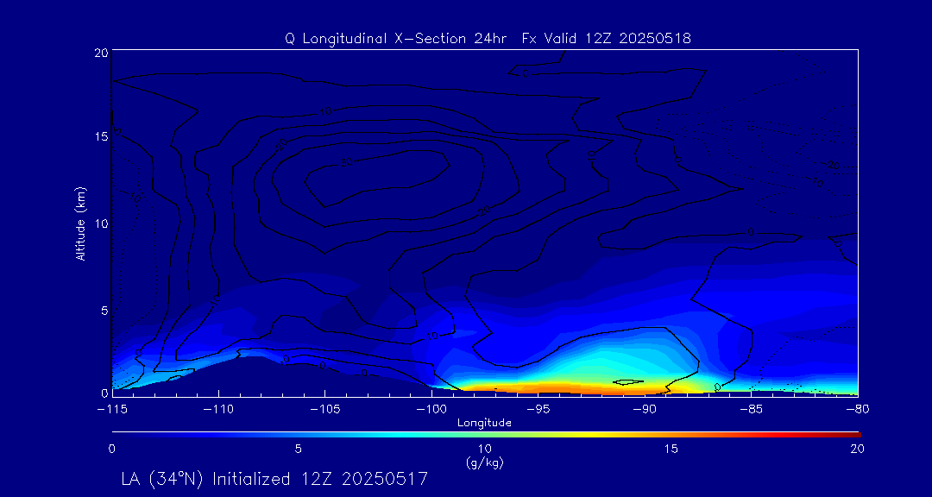Click the 'Longitude' horizontal axis label
932x497 pixels.
click(484, 423)
